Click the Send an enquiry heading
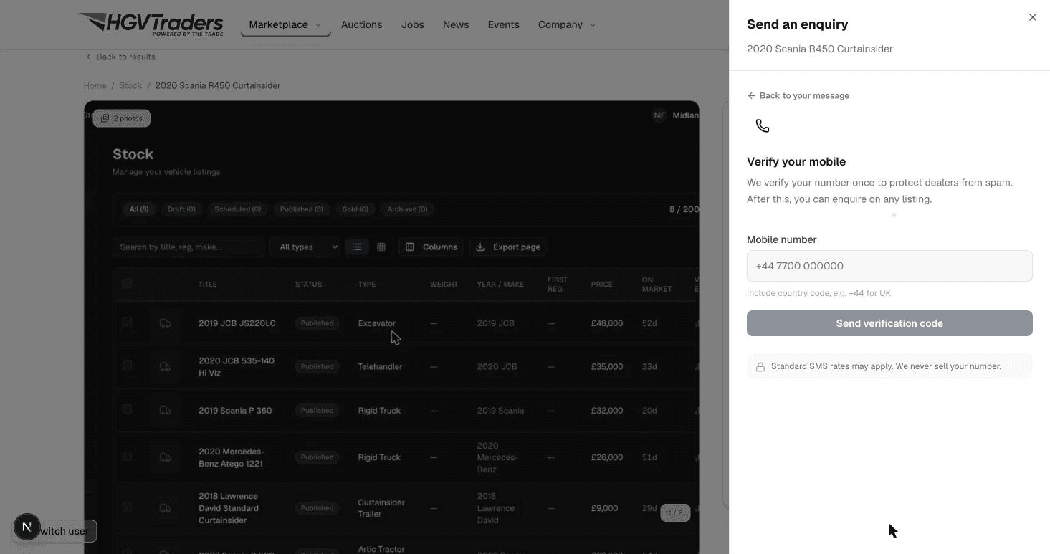Screen dimensions: 1050x554 click(797, 24)
